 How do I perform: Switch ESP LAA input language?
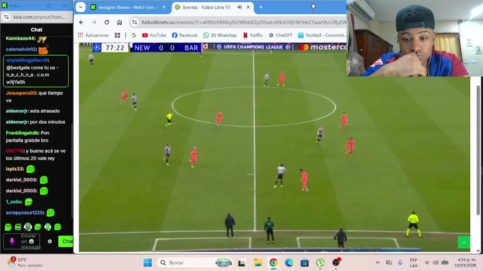(x=413, y=263)
